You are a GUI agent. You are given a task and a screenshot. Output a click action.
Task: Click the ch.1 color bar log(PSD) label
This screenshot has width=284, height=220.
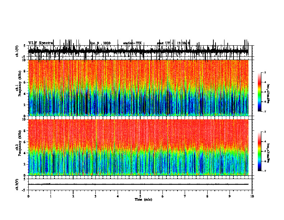[x=269, y=94]
